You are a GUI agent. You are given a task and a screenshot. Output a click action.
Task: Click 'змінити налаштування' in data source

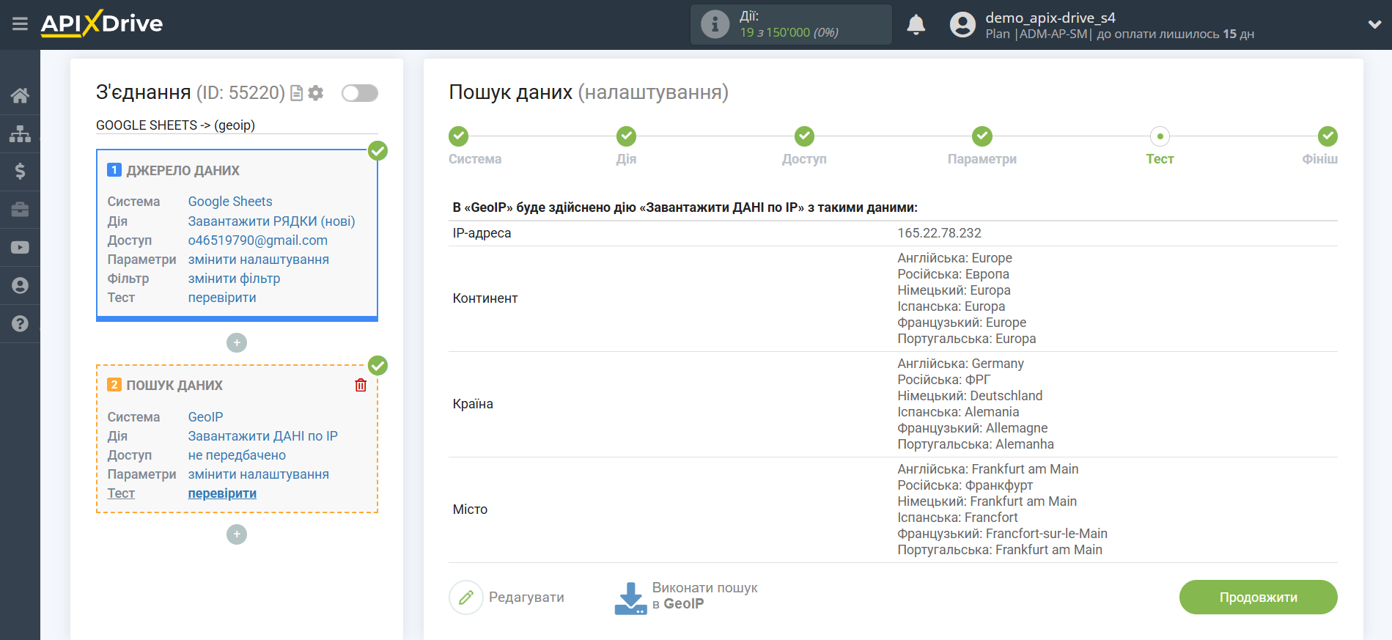[x=259, y=259]
